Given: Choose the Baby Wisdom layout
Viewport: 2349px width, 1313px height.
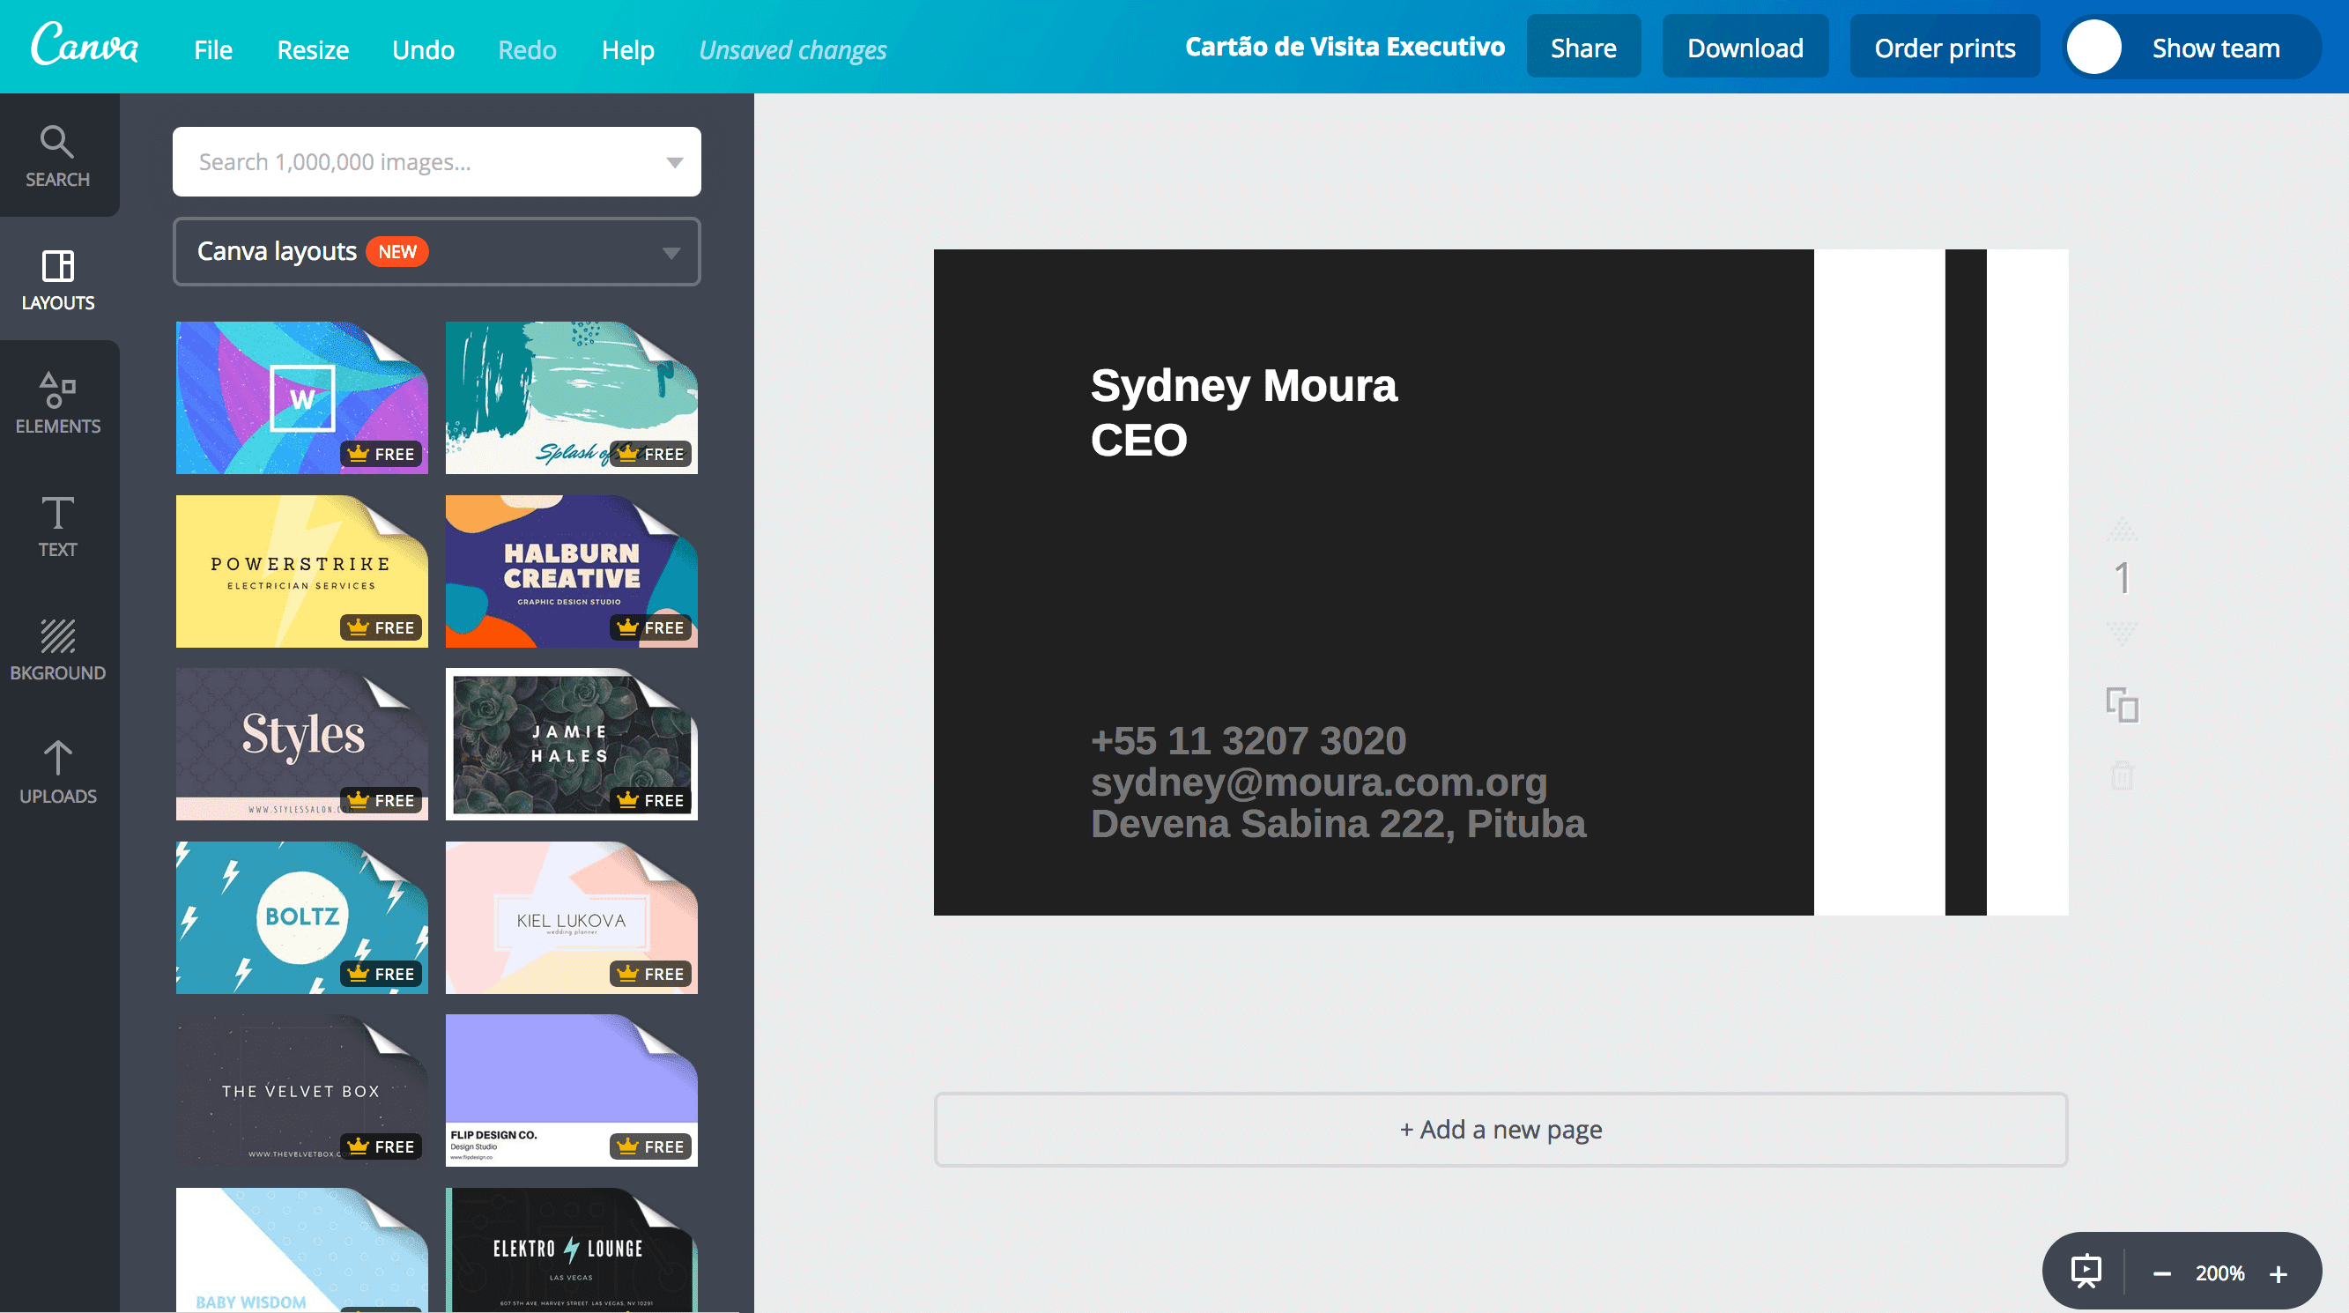Looking at the screenshot, I should 302,1250.
